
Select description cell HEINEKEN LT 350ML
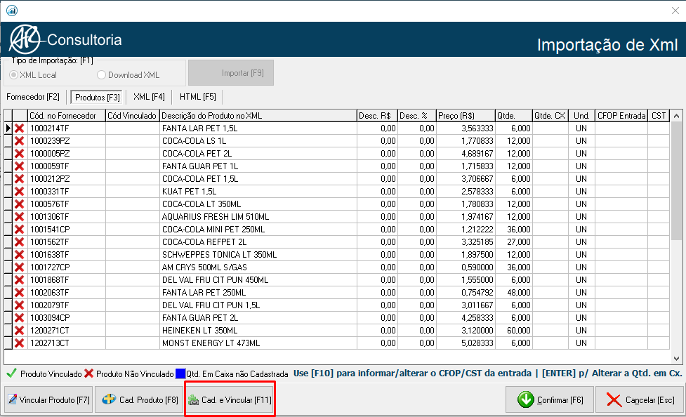pyautogui.click(x=258, y=331)
